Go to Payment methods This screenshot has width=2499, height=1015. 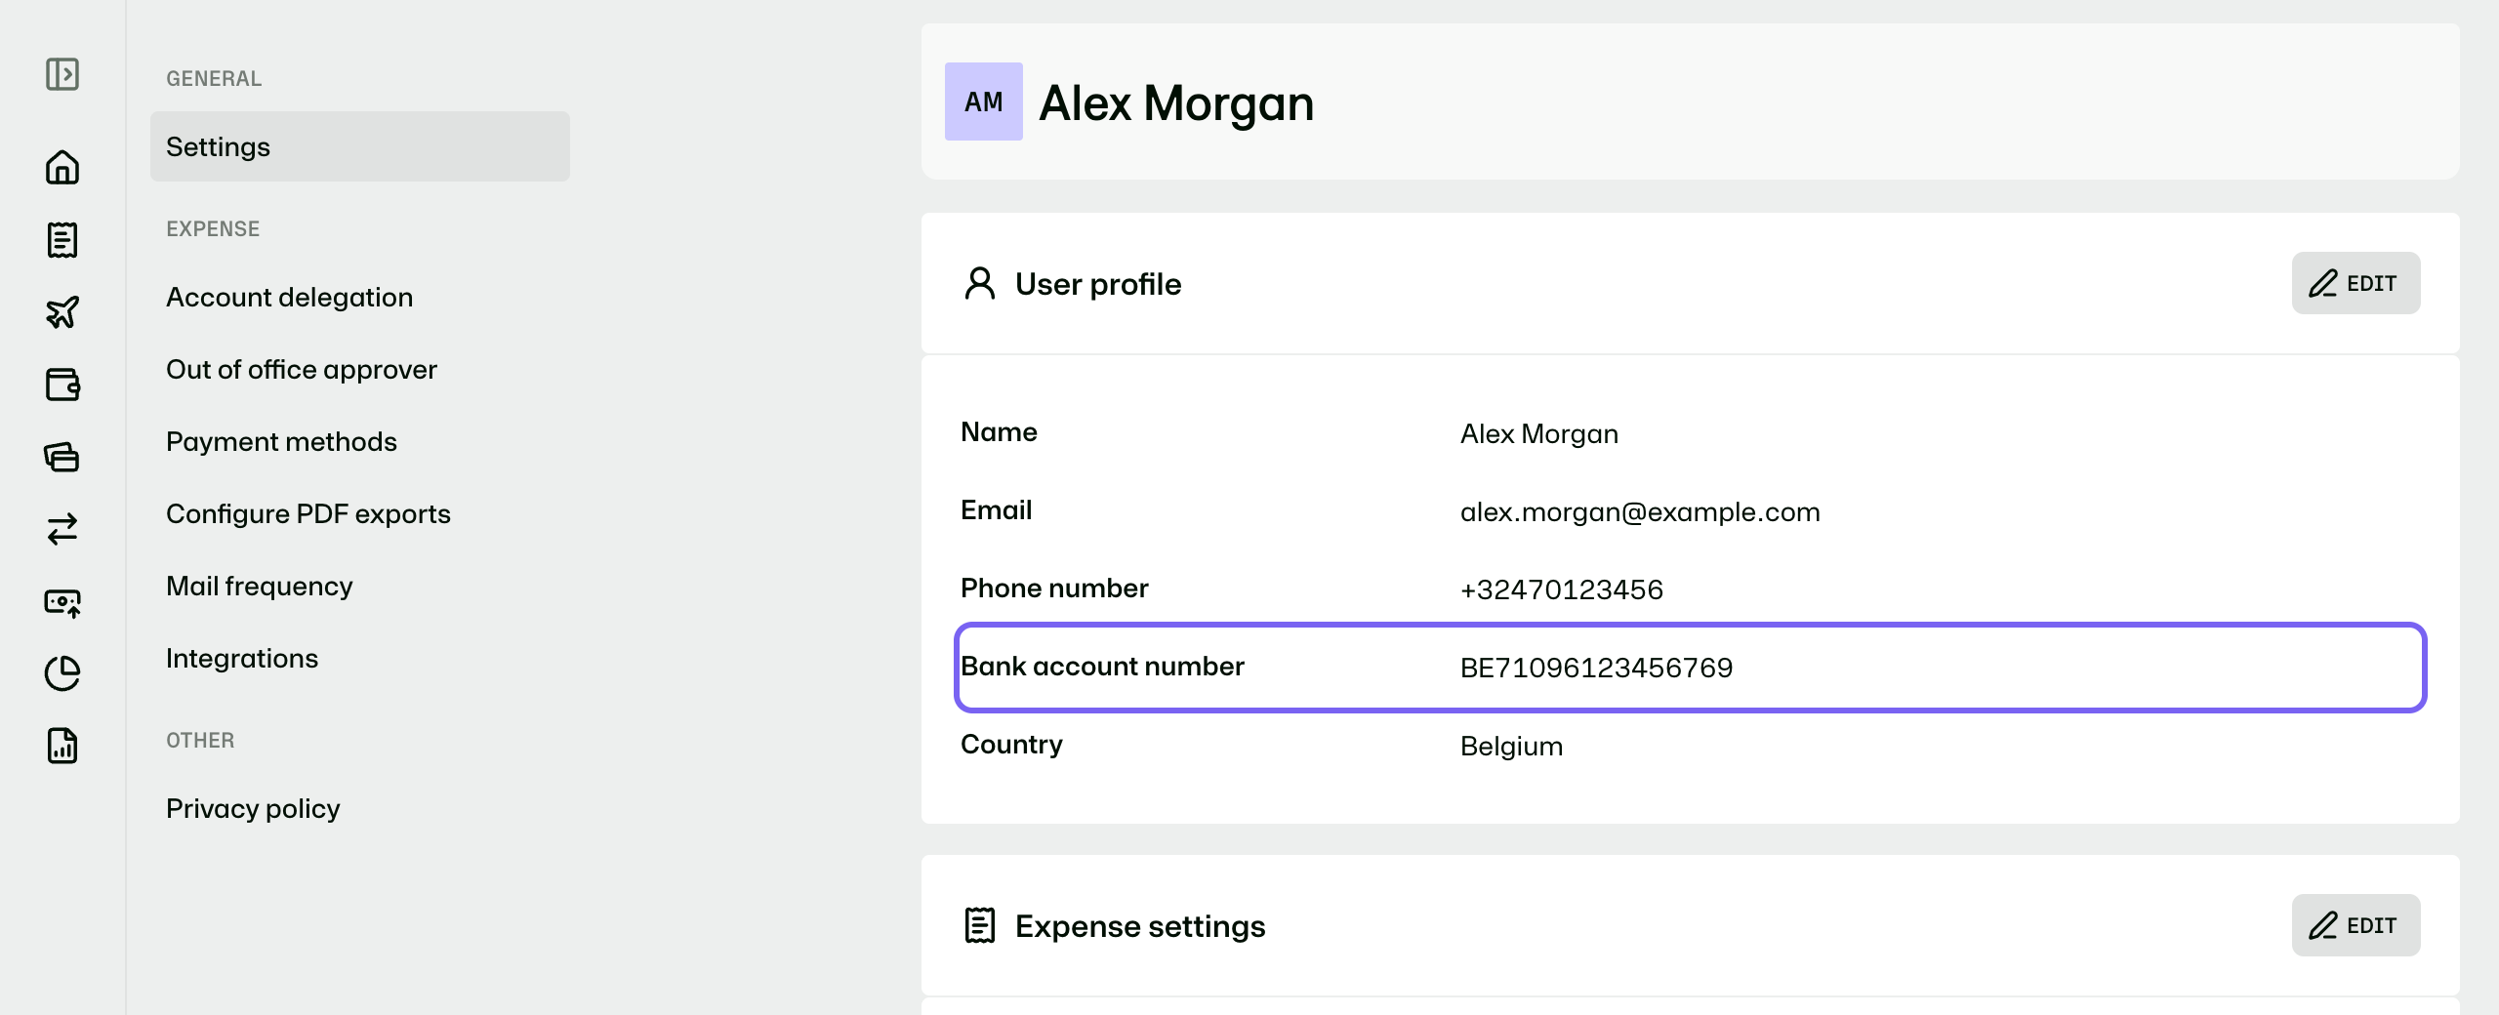click(x=281, y=441)
